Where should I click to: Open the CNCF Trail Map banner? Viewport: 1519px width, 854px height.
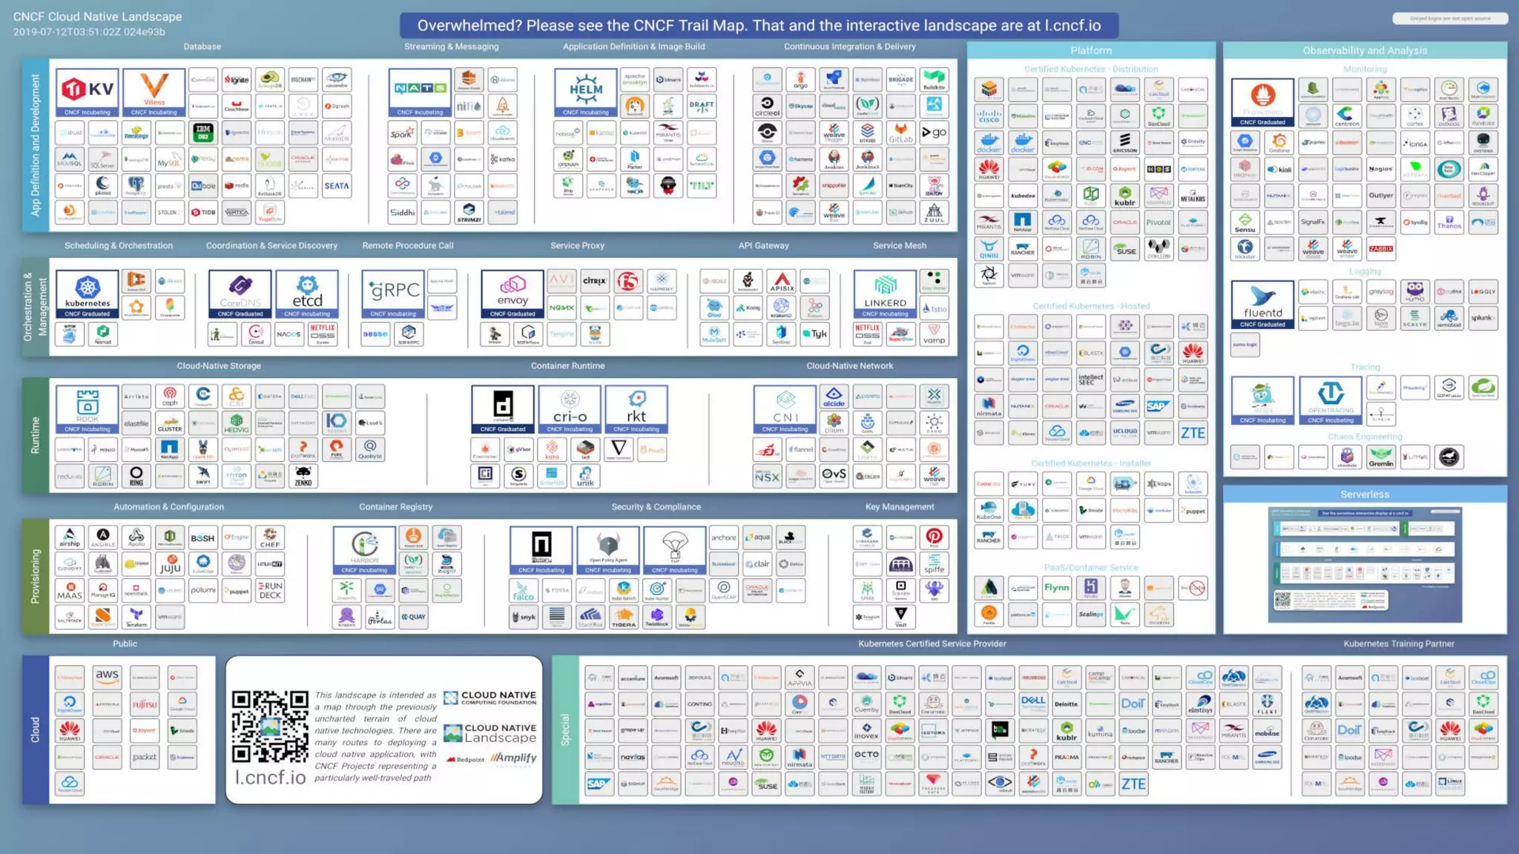[x=759, y=25]
